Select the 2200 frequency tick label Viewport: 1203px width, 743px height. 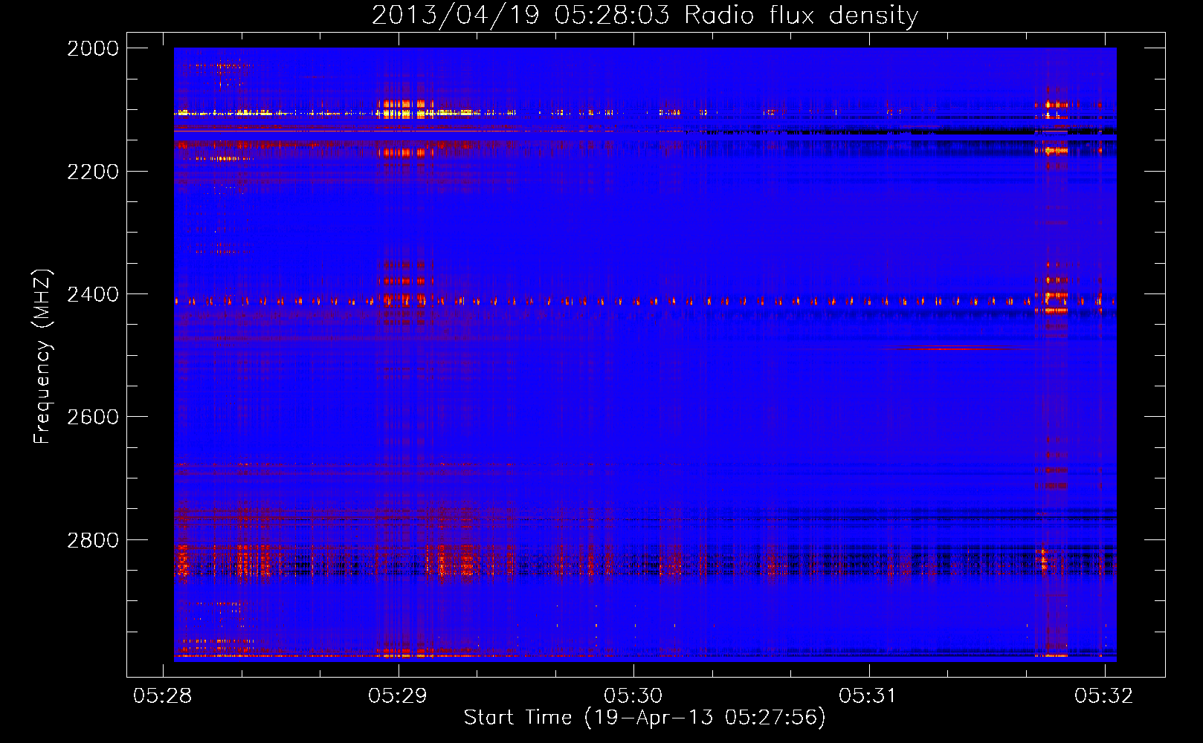click(x=93, y=172)
